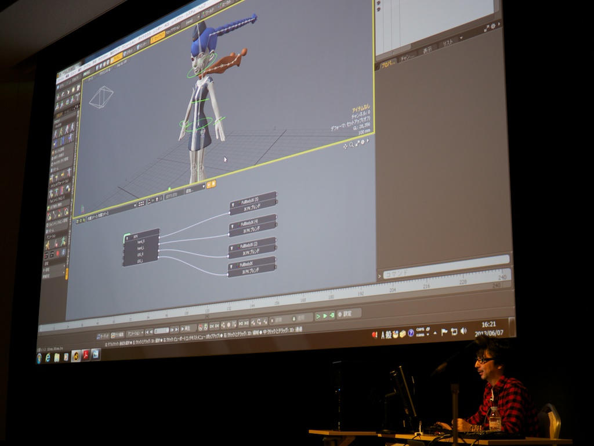Image resolution: width=594 pixels, height=446 pixels.
Task: Open Windows Start button
Action: (x=39, y=358)
